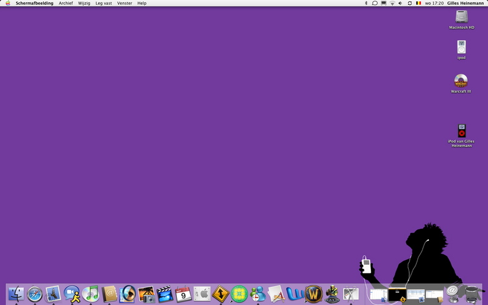Open the Archief menu
This screenshot has width=488, height=305.
pos(65,3)
